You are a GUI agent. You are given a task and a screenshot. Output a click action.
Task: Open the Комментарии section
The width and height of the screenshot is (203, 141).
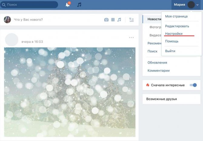pyautogui.click(x=158, y=70)
